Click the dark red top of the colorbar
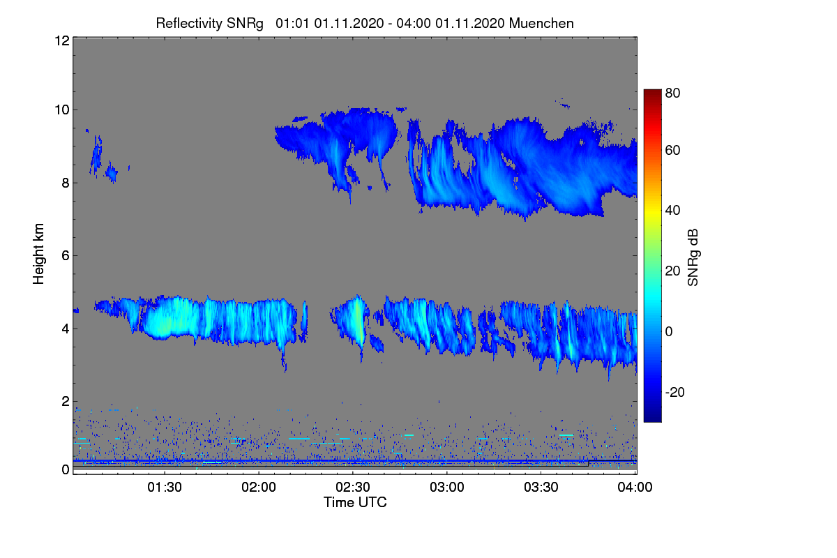This screenshot has height=558, width=837. [652, 93]
